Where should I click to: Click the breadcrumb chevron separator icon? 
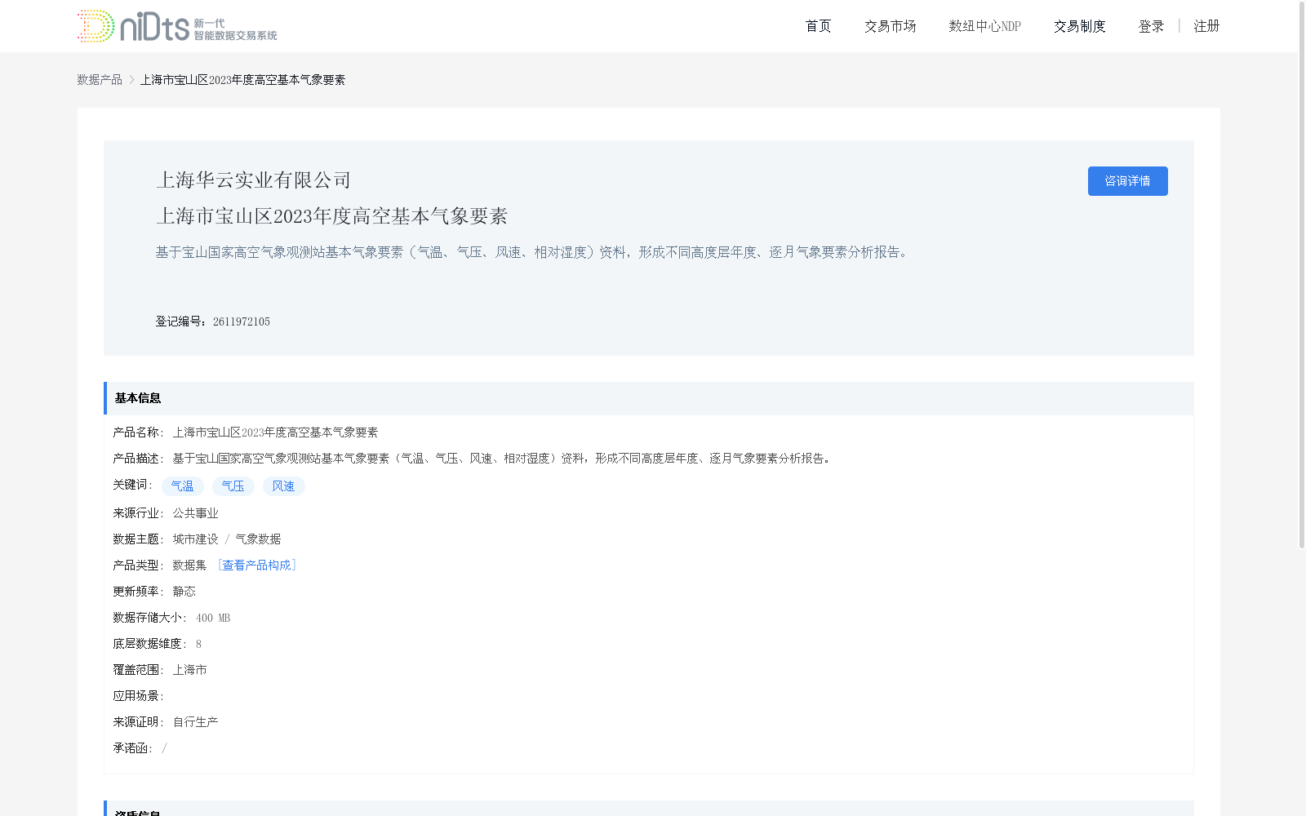131,80
